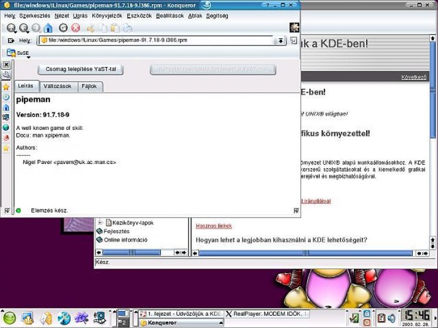
Task: Select Online információ in help tree
Action: click(125, 240)
